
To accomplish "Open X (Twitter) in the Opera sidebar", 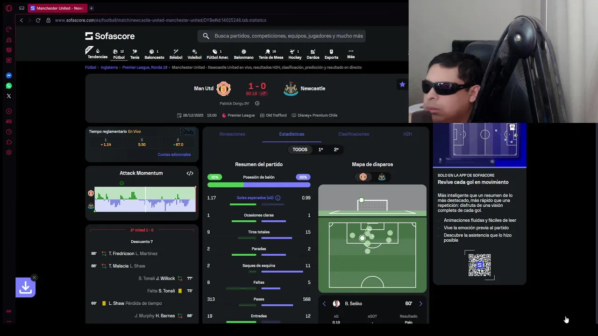I will [x=8, y=96].
